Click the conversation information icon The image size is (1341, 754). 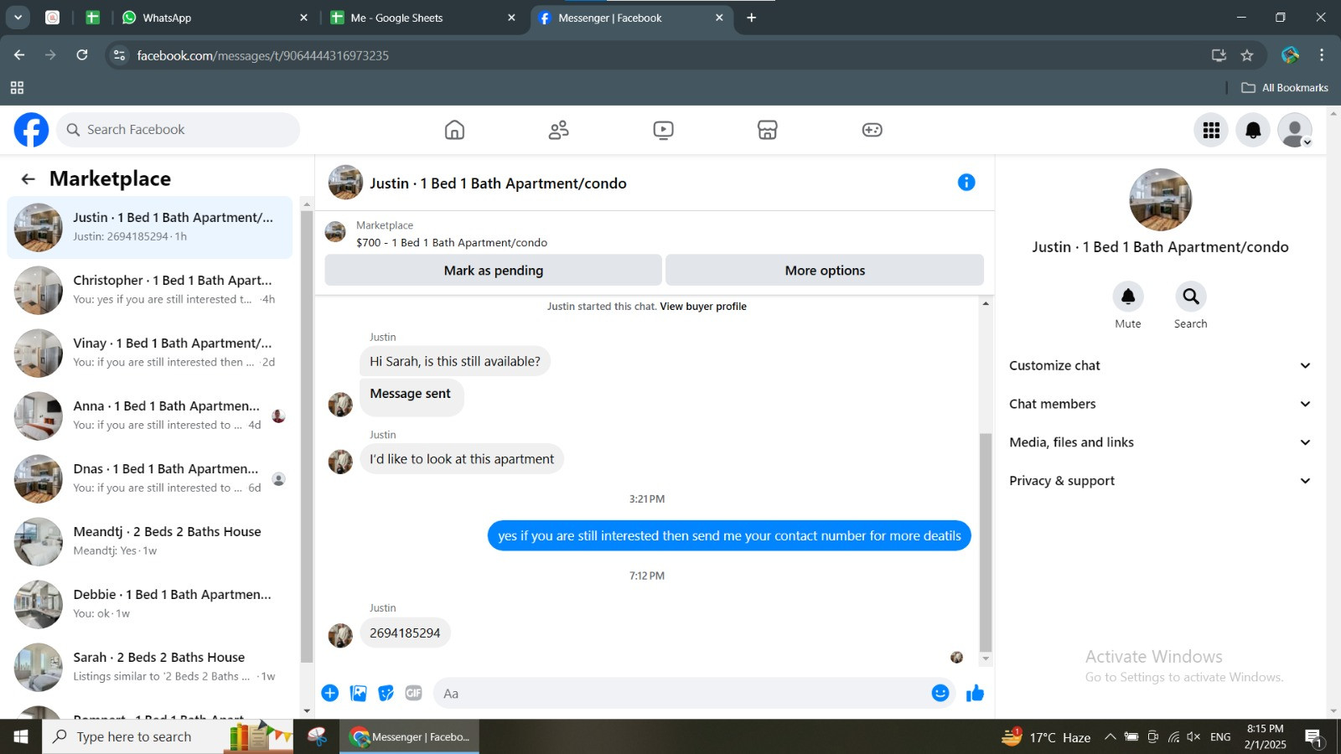tap(966, 183)
